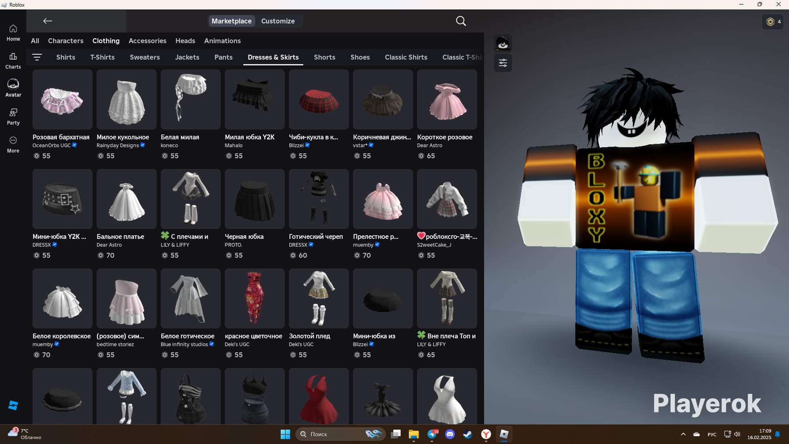
Task: Open the Dear Astro creator under Бальное платье
Action: point(109,245)
